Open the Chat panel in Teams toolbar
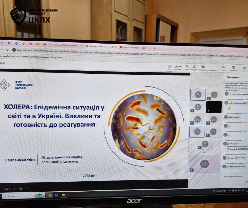Image resolution: width=248 pixels, height=208 pixels. 169,68
